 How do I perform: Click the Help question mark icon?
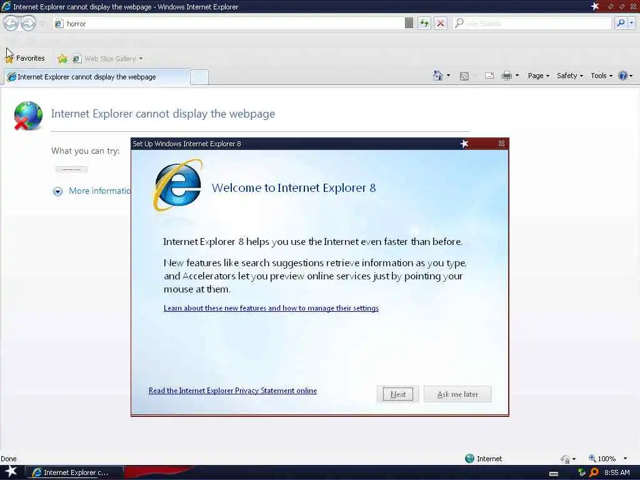pos(623,76)
